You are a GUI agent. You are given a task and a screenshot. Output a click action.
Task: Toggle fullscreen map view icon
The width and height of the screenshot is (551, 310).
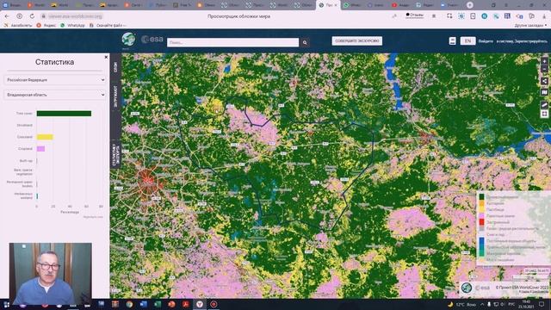tap(544, 114)
